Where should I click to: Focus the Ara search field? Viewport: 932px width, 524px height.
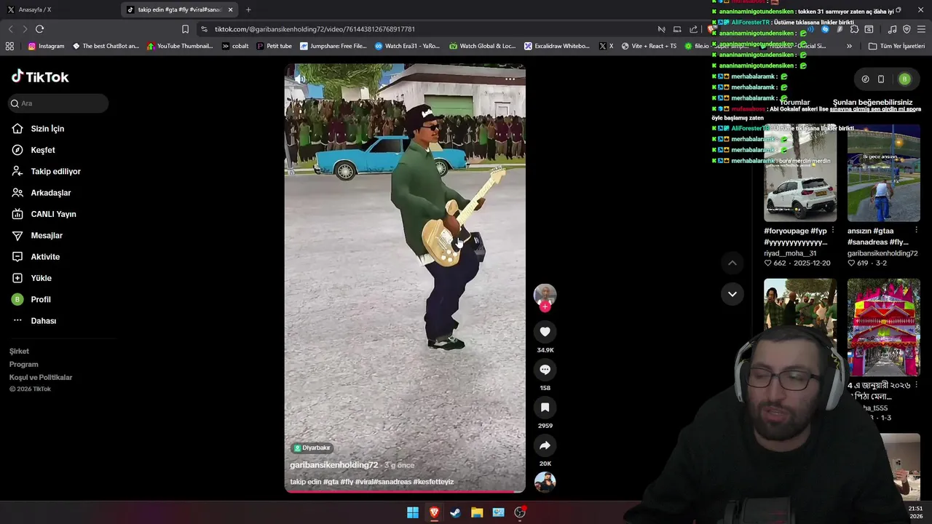tap(58, 103)
